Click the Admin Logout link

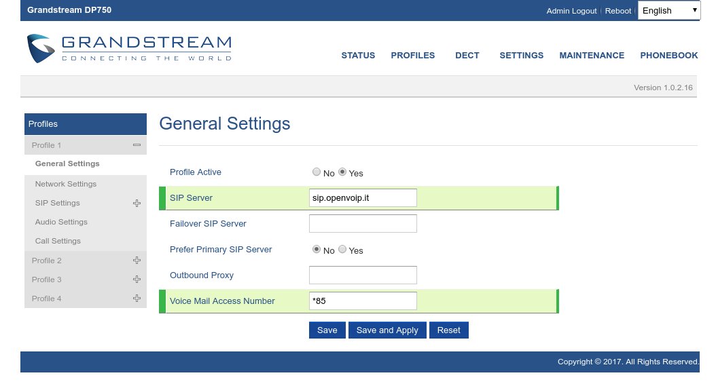[572, 11]
